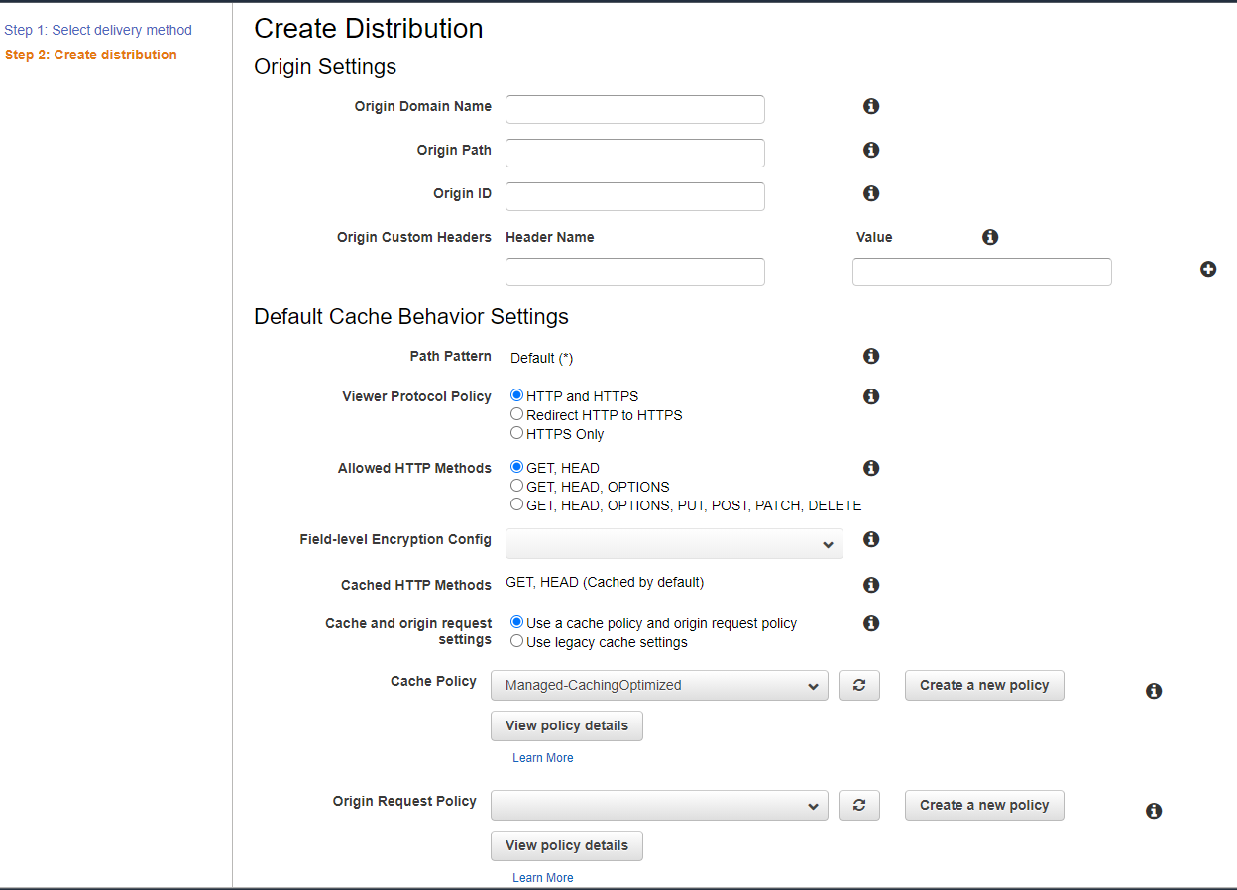Focus the Origin Path field
Screen dimensions: 1237x890
tap(635, 154)
